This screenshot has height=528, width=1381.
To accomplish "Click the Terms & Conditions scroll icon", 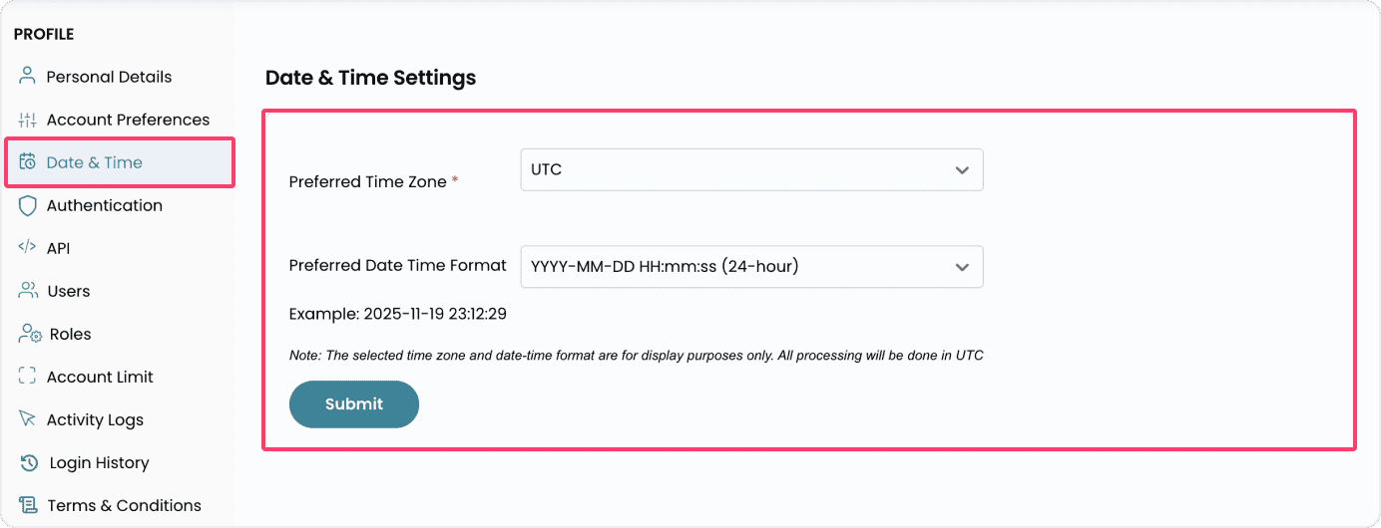I will (x=29, y=505).
